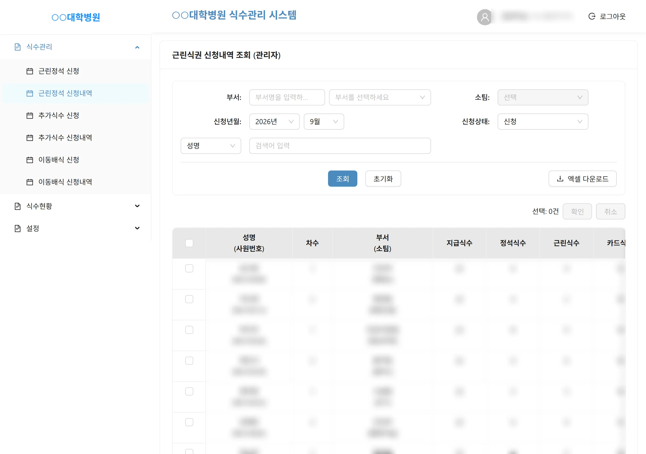Image resolution: width=646 pixels, height=454 pixels.
Task: Click the 로그아웃 link
Action: click(x=607, y=17)
